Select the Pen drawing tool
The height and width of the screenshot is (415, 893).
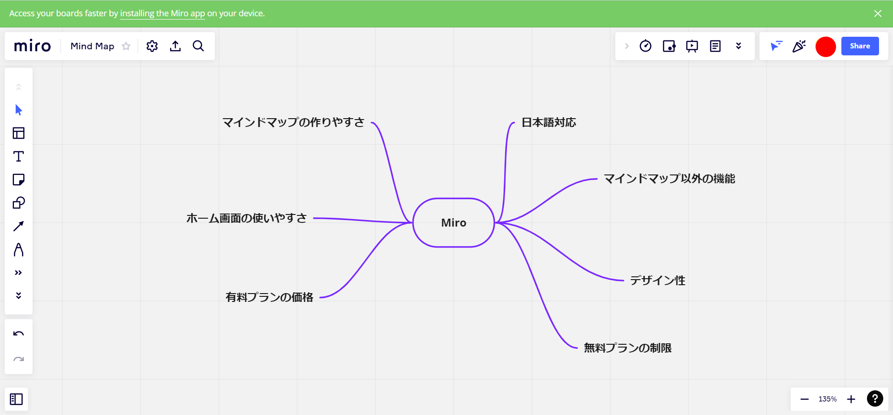[19, 249]
